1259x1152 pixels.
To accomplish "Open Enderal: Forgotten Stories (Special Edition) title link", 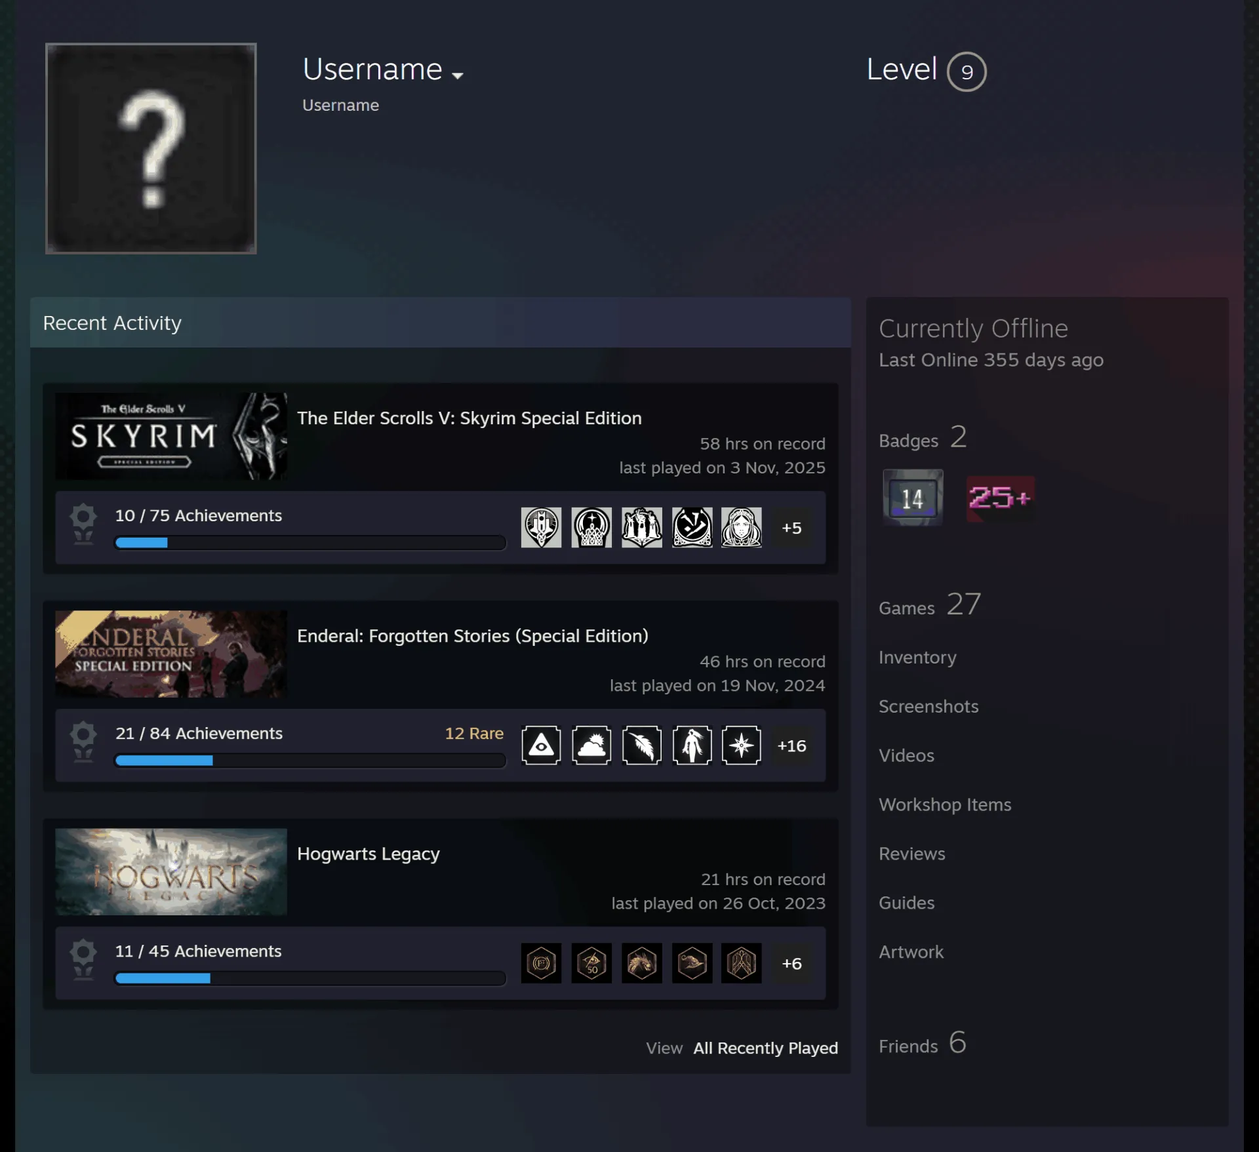I will [473, 636].
